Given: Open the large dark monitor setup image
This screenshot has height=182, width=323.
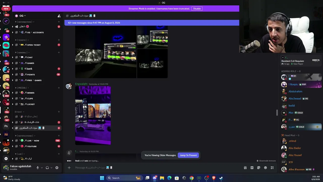Looking at the screenshot, I should (x=106, y=52).
